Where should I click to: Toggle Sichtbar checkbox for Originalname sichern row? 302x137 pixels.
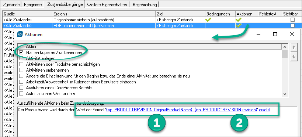pyautogui.click(x=292, y=19)
